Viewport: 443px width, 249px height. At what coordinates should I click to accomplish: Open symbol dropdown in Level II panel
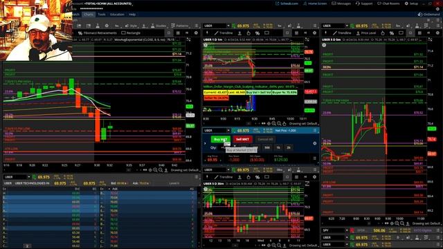28,177
